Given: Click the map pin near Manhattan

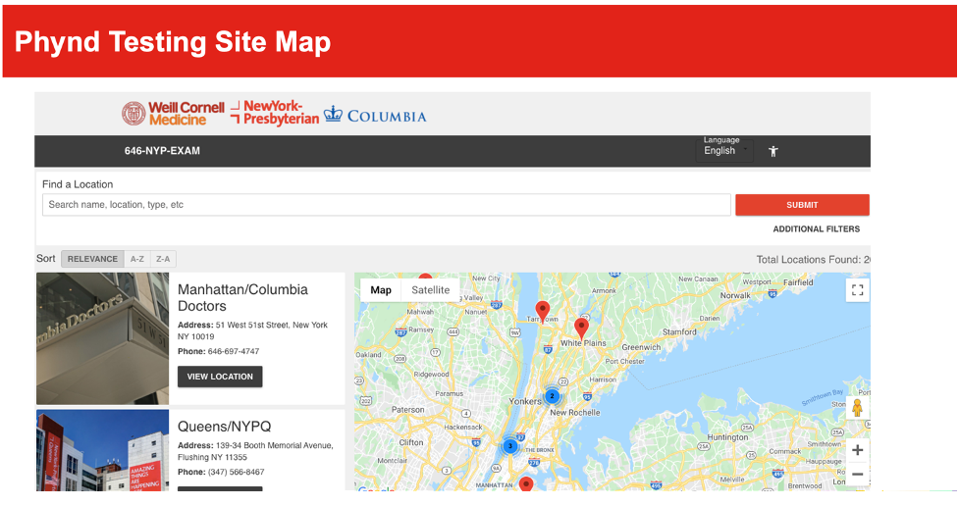Looking at the screenshot, I should [526, 484].
